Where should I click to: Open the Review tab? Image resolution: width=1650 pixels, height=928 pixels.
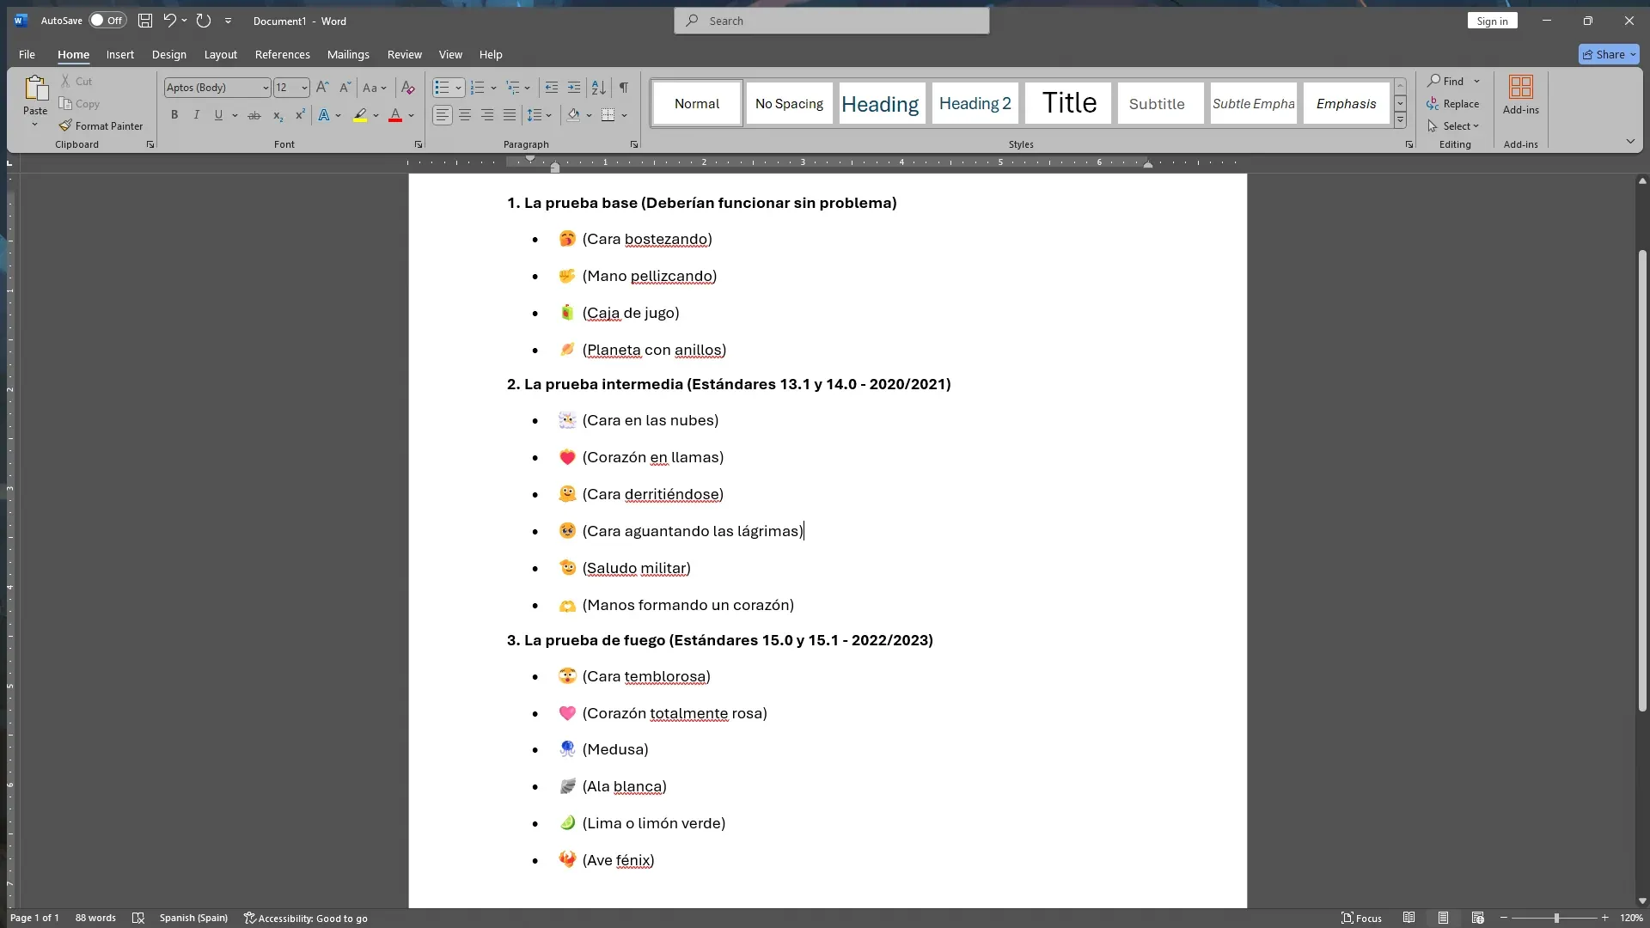point(404,54)
